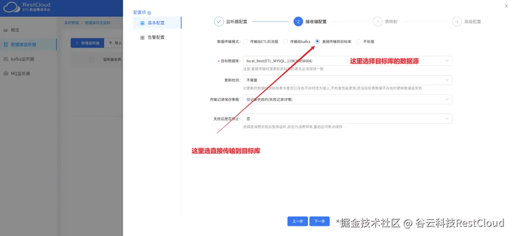
Task: Open the 传输记录保存策略 dropdown
Action: click(347, 99)
